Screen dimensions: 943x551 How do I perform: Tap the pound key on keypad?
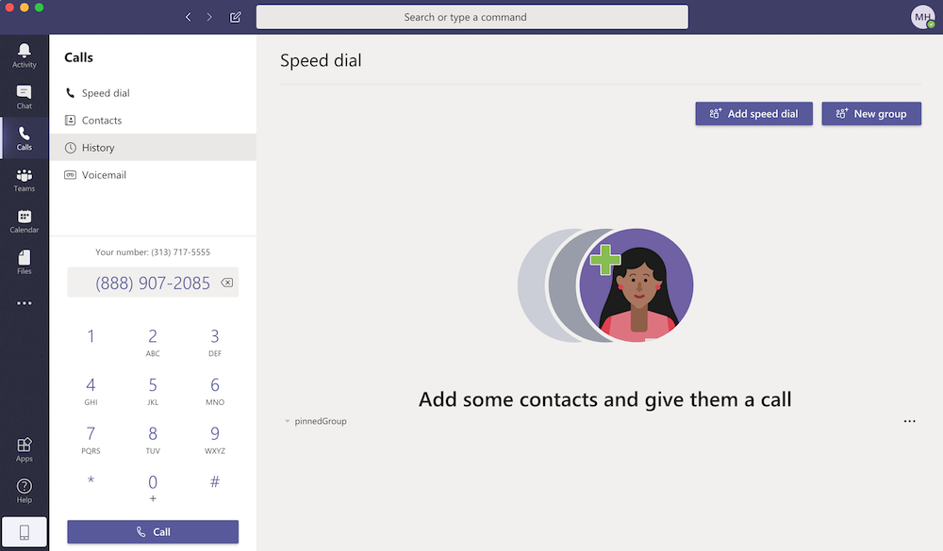(215, 481)
